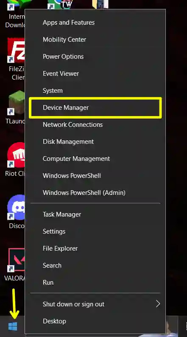Select the TLauncher Minecraft desktop icon
This screenshot has width=187, height=337.
(x=16, y=107)
